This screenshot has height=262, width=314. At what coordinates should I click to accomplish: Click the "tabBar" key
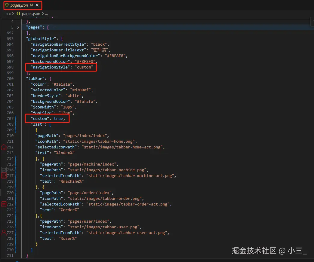(35, 79)
